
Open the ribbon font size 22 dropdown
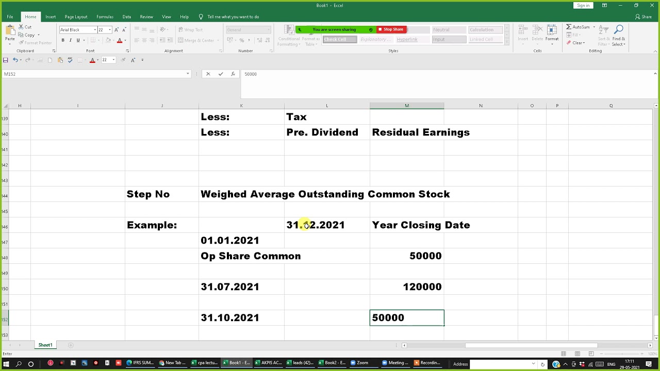(109, 30)
